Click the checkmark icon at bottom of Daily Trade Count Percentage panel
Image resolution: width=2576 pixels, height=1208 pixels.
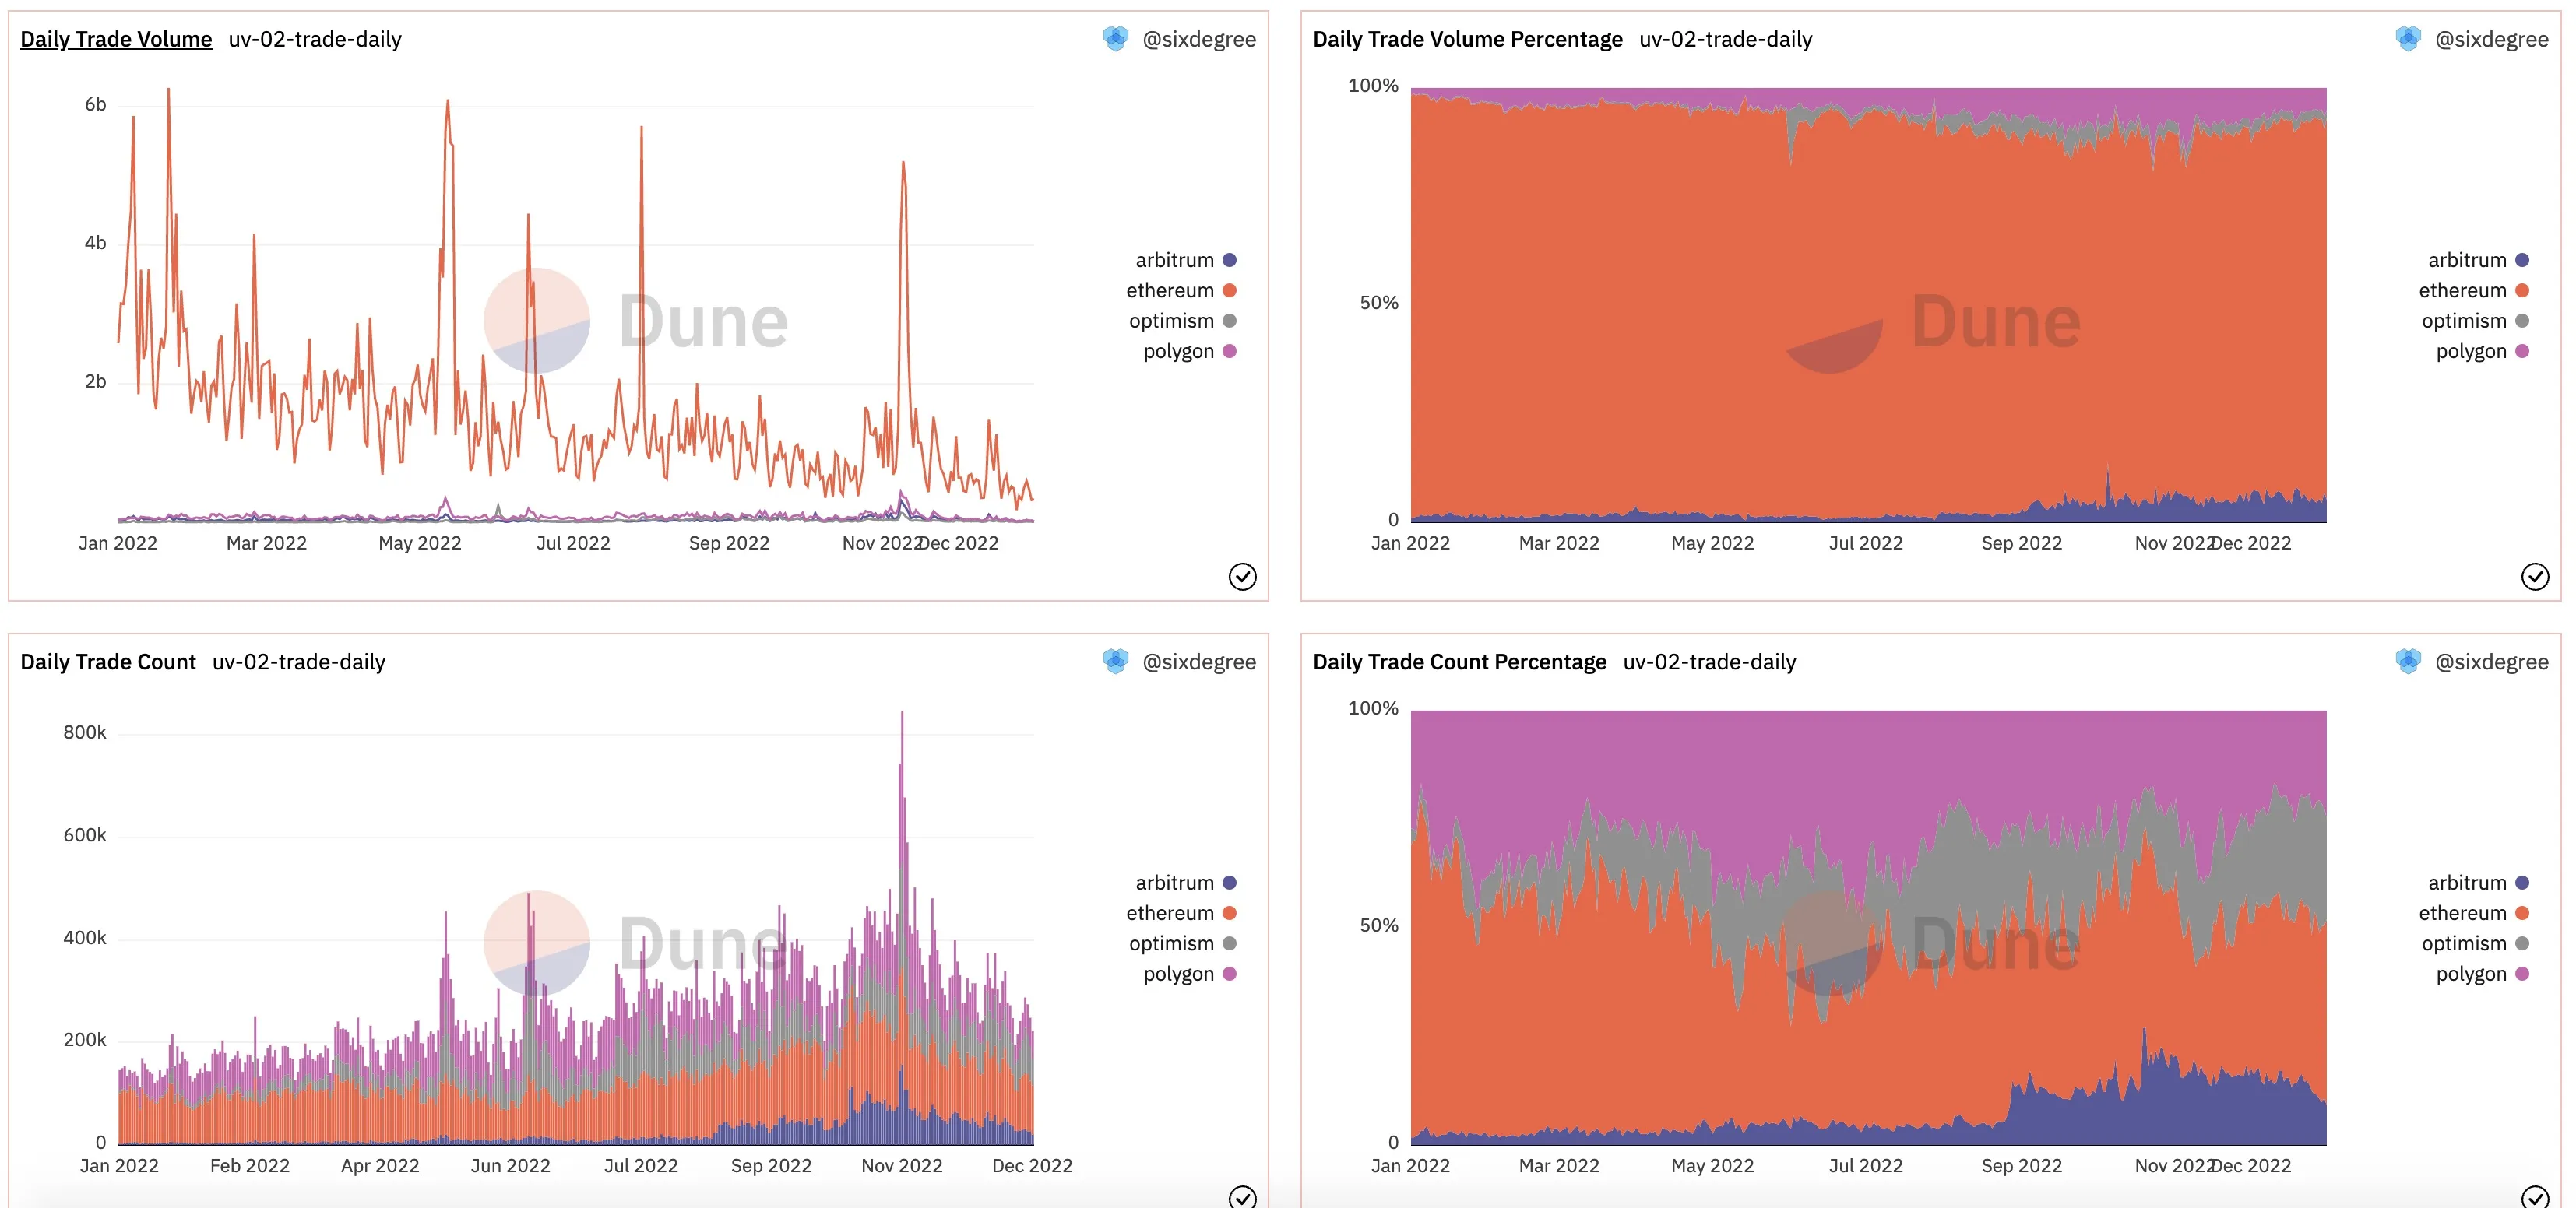2535,1197
